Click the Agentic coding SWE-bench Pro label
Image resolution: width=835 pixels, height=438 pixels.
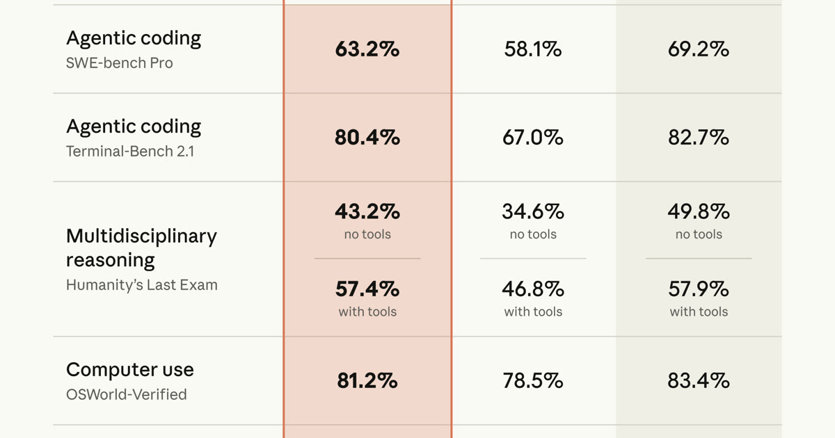(x=134, y=49)
